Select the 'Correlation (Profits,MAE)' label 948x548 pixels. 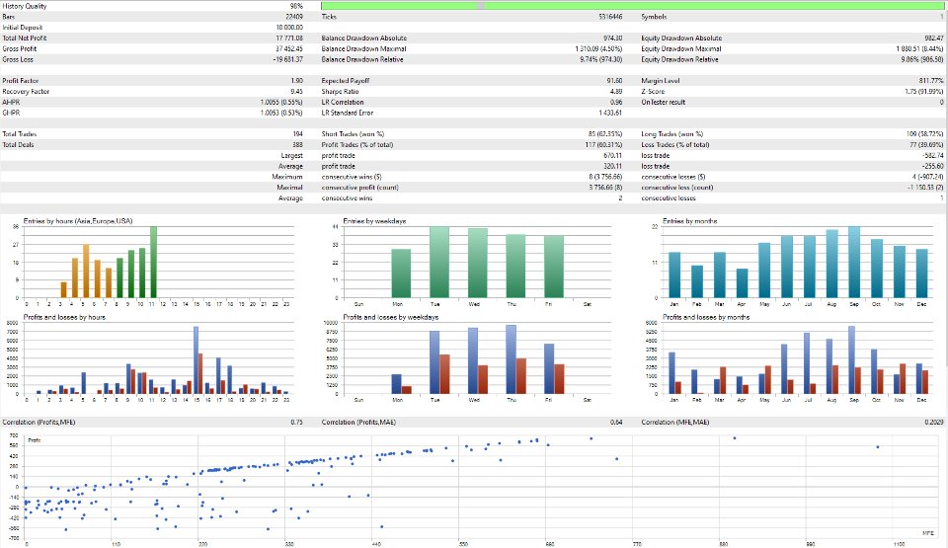click(x=358, y=423)
